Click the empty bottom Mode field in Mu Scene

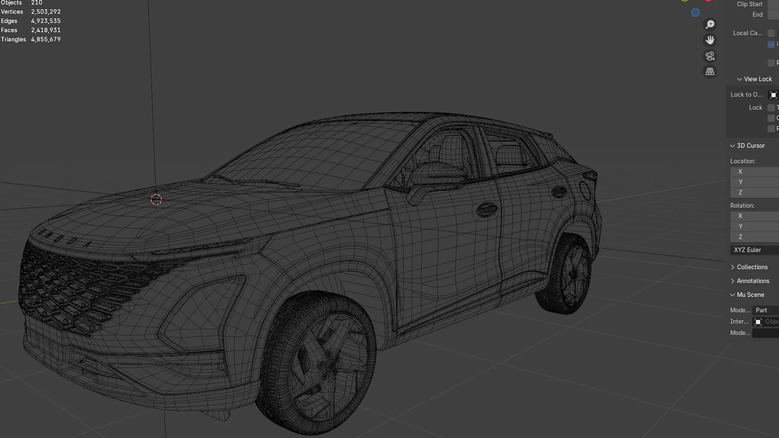coord(765,333)
